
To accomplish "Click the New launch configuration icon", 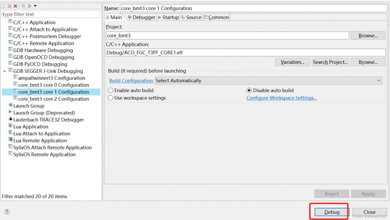I will [4, 6].
